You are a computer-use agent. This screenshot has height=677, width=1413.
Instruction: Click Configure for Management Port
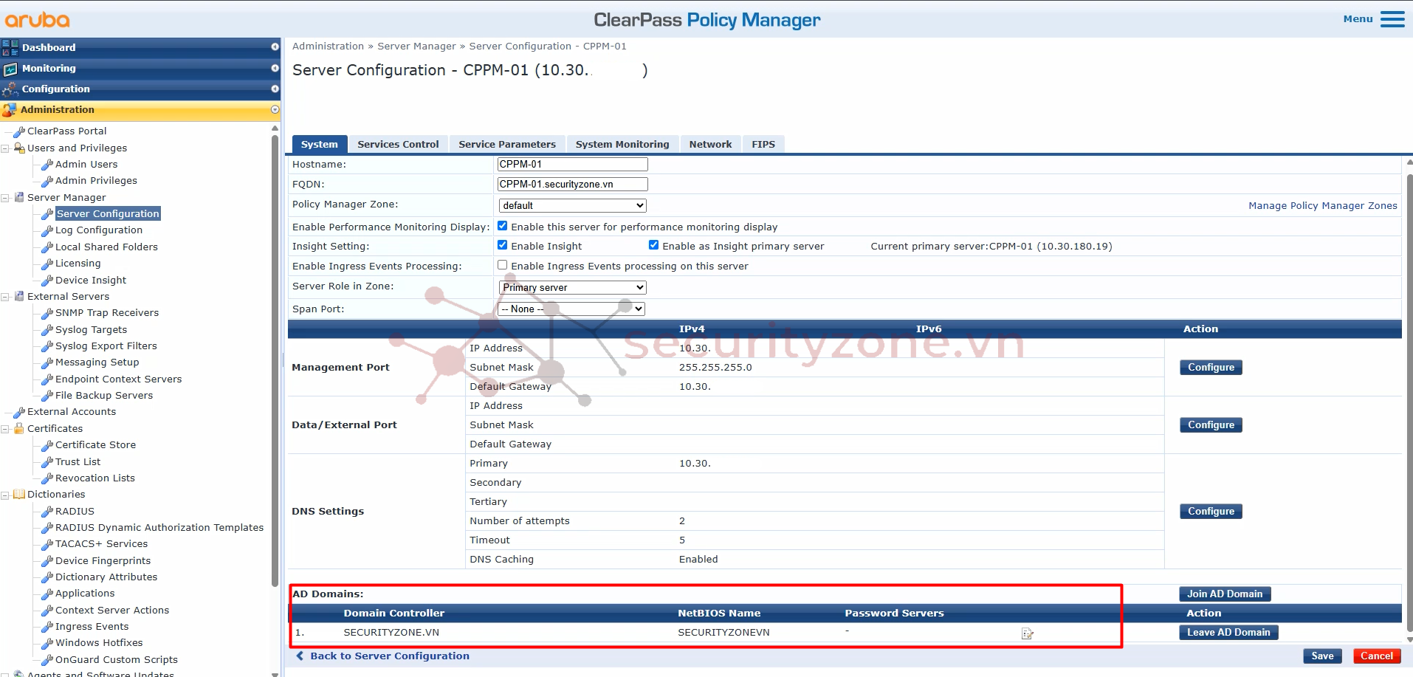1211,367
